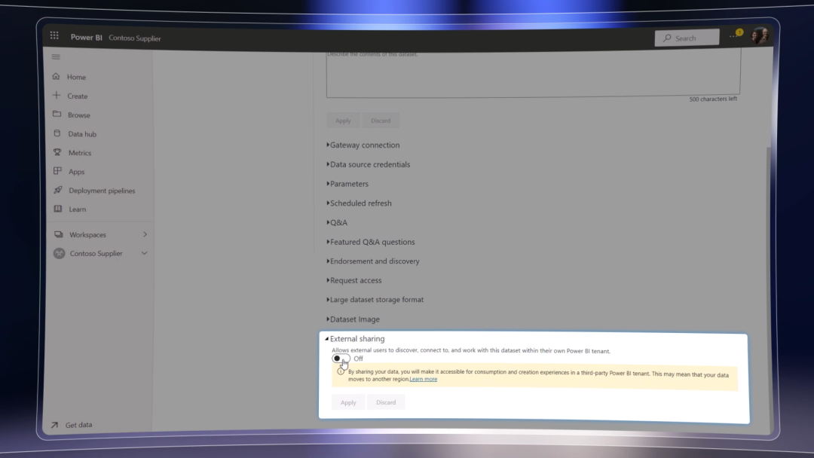Open Metrics in the sidebar
The height and width of the screenshot is (458, 814).
(x=79, y=152)
